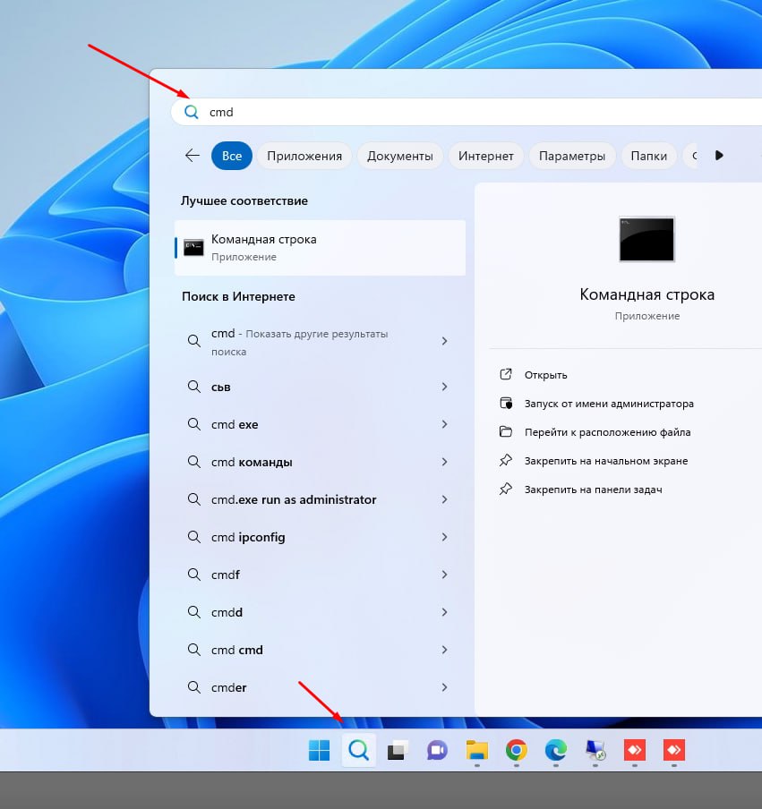Open the Windows Start menu from taskbar
Screen dimensions: 762x809
[319, 750]
